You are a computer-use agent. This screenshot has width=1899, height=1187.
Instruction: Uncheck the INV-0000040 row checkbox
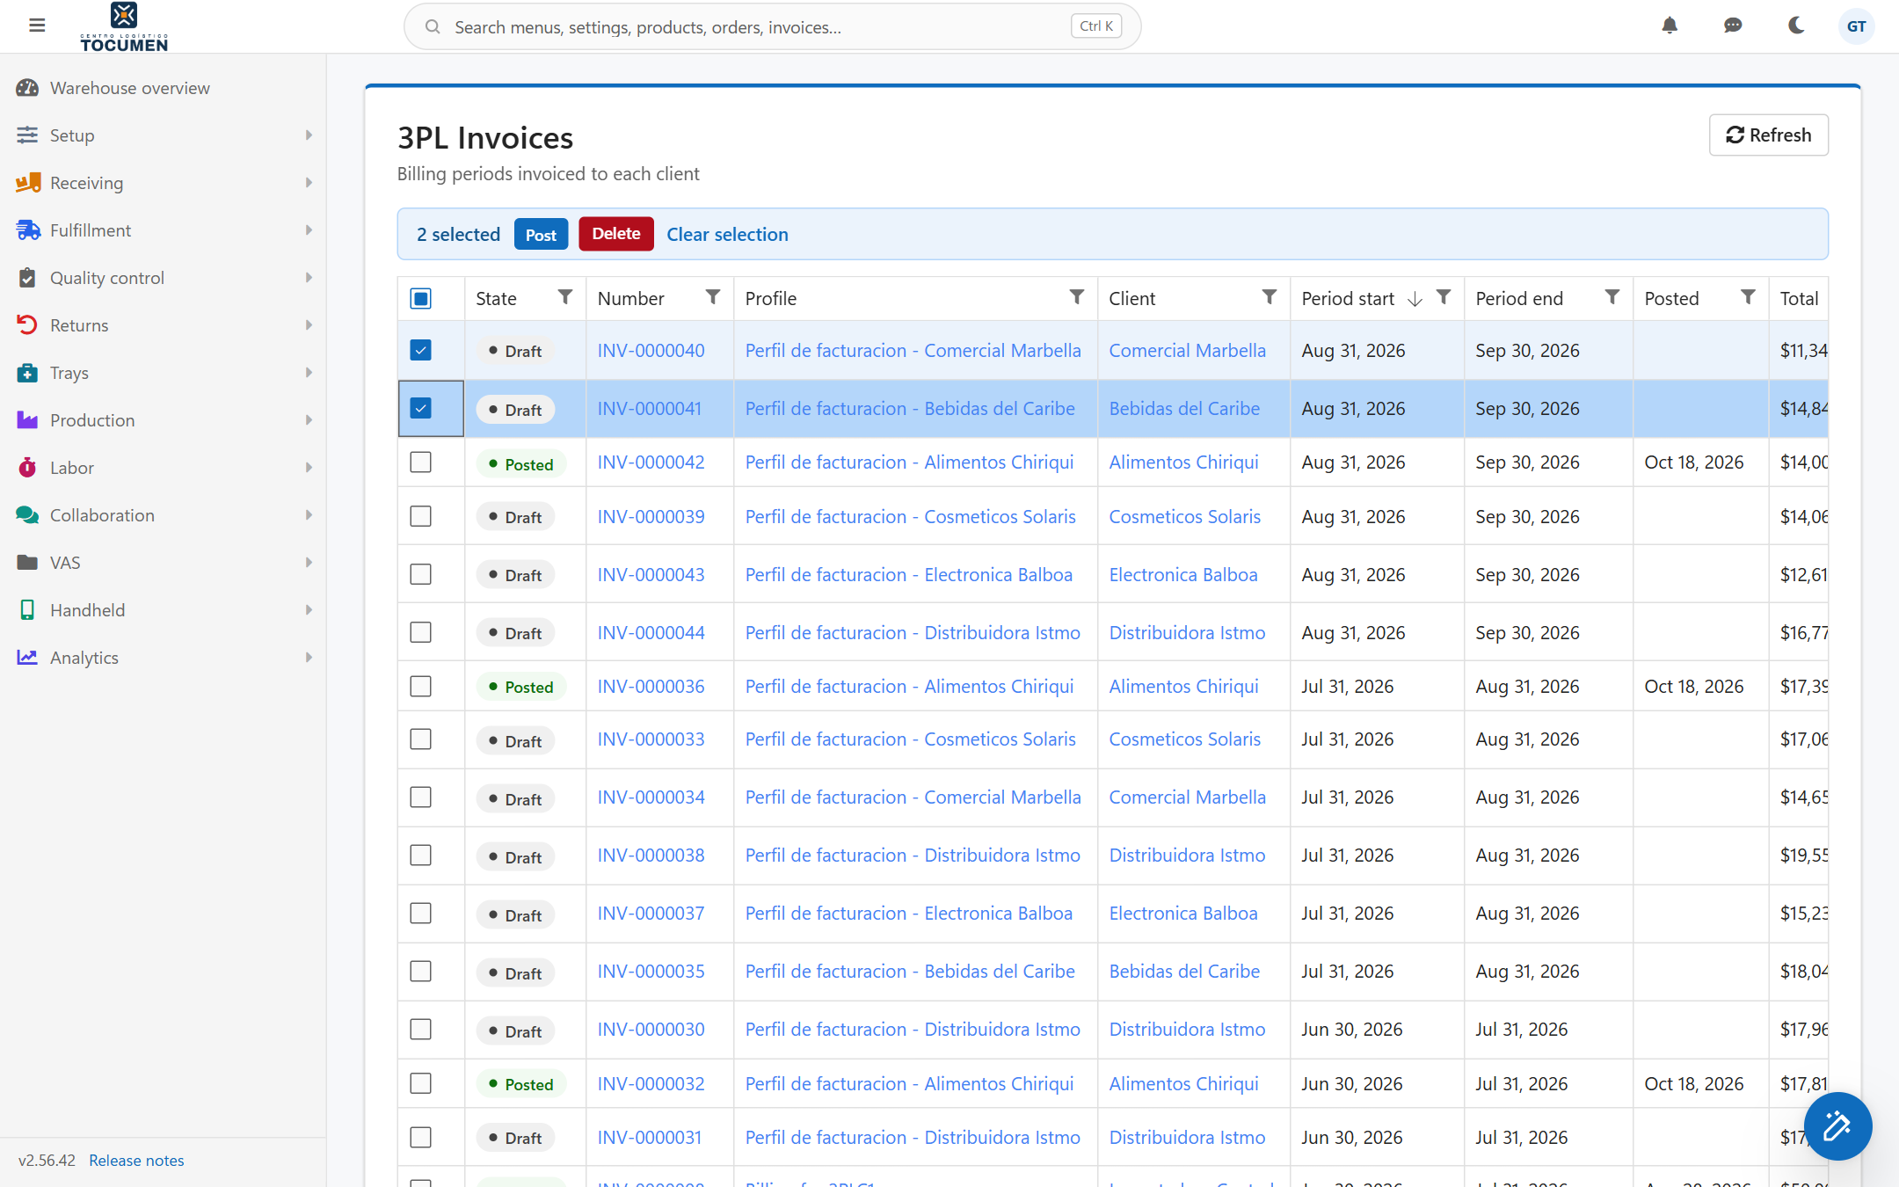pos(421,350)
